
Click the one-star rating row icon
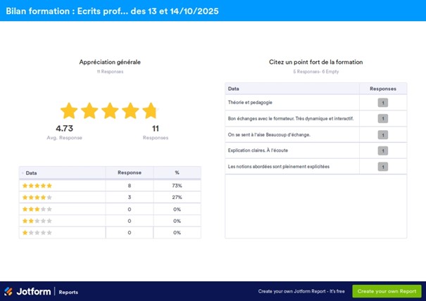37,232
